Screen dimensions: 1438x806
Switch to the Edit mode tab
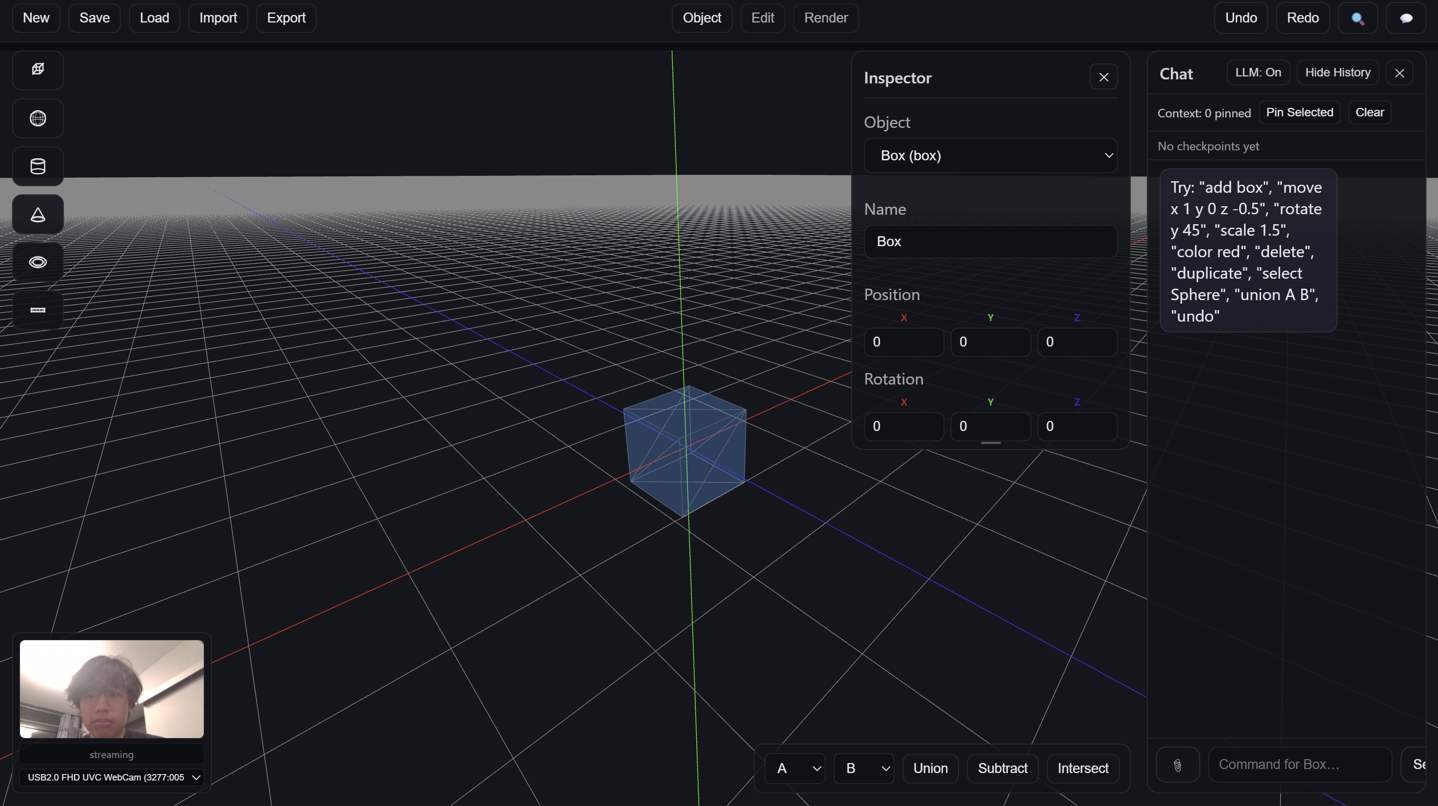tap(762, 18)
